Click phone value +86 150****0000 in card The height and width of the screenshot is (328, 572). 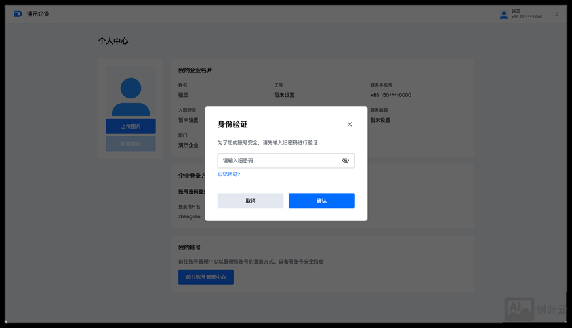(391, 95)
